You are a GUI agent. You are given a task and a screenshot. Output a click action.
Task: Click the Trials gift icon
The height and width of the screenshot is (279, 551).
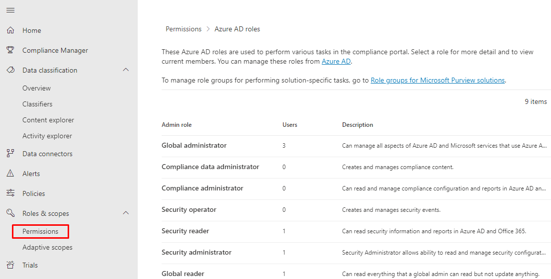[10, 265]
